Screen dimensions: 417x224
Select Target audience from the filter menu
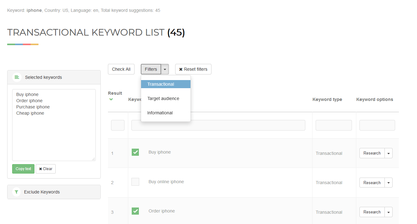click(x=163, y=98)
